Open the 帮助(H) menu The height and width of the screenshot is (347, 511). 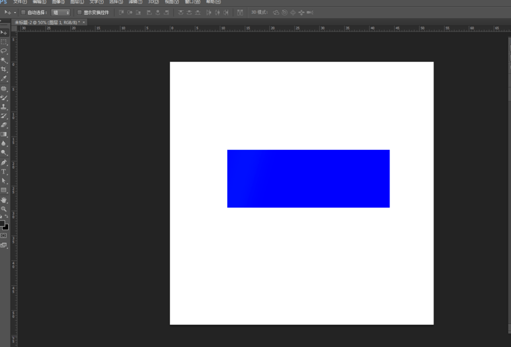tap(213, 1)
